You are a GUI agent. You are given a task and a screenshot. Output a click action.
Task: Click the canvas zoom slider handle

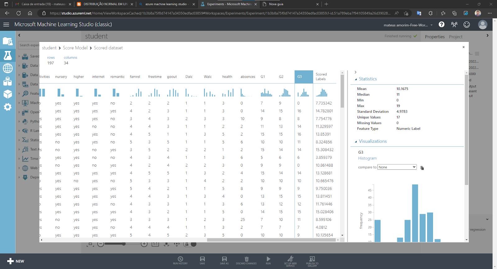[124, 244]
